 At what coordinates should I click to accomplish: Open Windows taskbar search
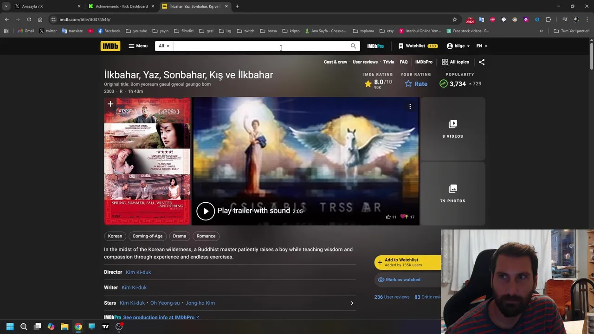coord(24,327)
